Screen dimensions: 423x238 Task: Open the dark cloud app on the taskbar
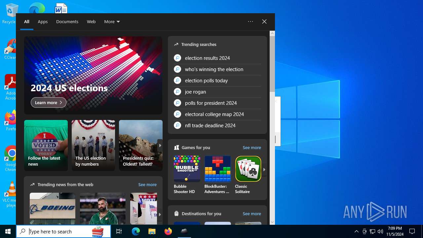(x=184, y=231)
